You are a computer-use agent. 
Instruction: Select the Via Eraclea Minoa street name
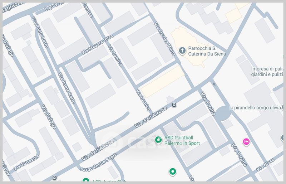click(x=164, y=39)
